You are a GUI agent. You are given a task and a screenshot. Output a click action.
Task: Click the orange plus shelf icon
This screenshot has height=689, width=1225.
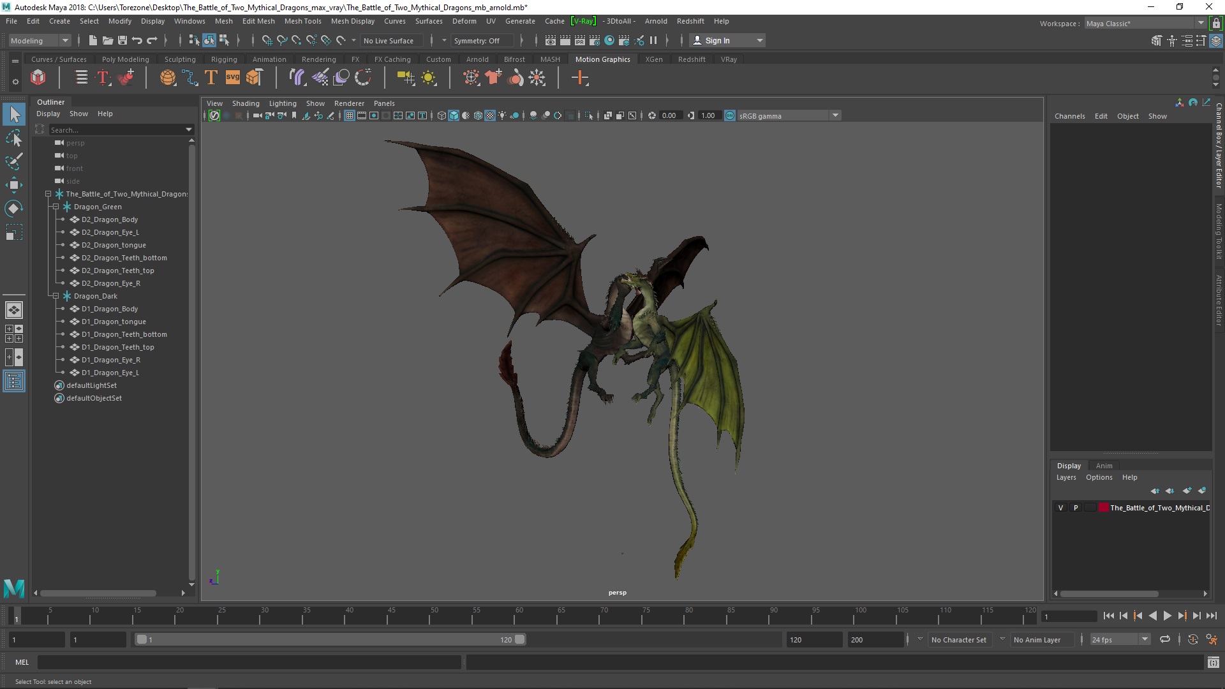pyautogui.click(x=580, y=78)
